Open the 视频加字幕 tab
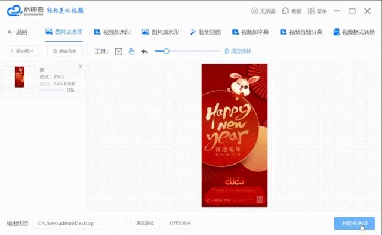382x235 pixels. coord(250,32)
